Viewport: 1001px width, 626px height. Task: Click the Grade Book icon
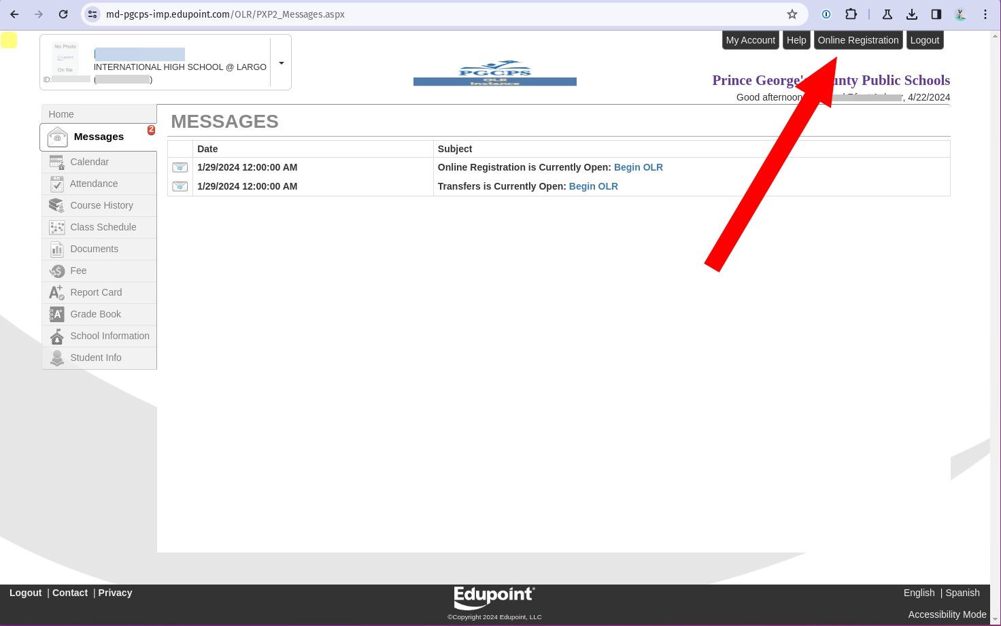tap(57, 314)
